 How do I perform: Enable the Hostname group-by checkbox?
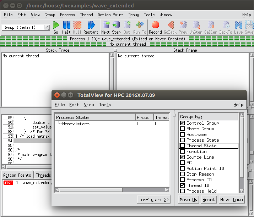[x=182, y=135]
